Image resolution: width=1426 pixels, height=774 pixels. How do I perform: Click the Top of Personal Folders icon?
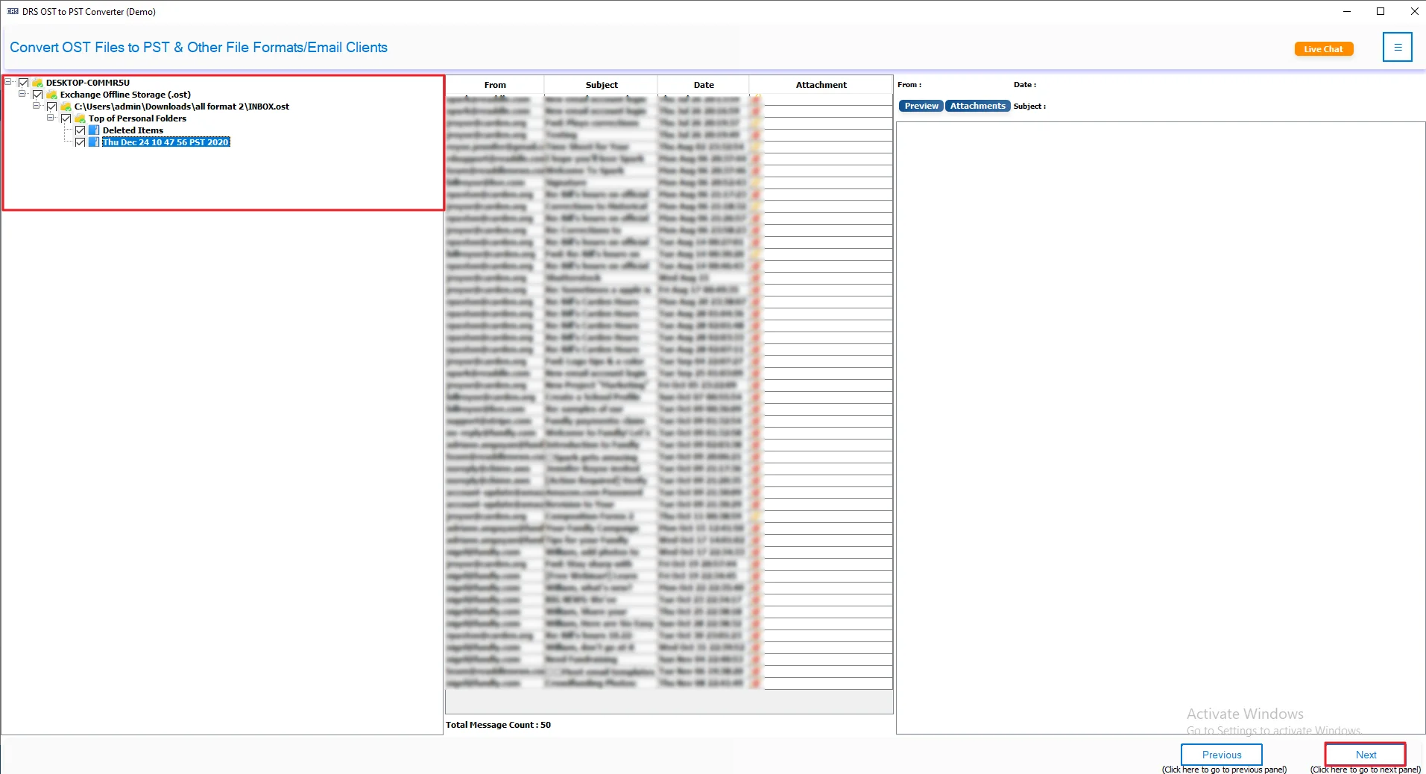[x=80, y=118]
